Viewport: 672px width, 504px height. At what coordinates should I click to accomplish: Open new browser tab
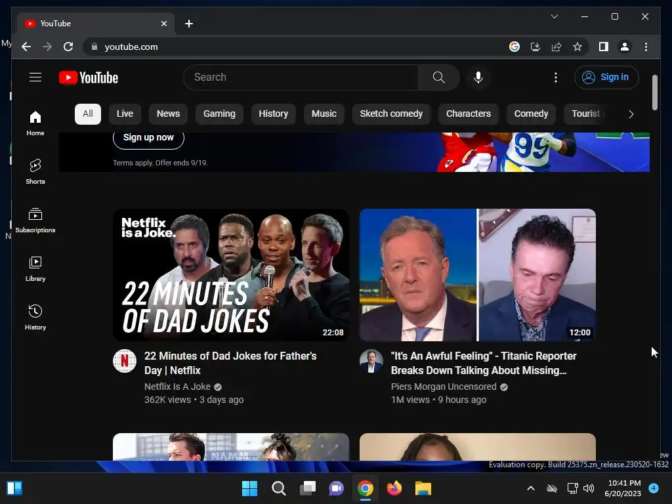tap(188, 24)
